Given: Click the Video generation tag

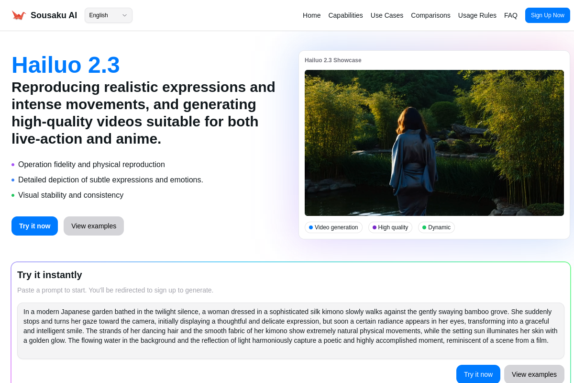Looking at the screenshot, I should click(333, 227).
